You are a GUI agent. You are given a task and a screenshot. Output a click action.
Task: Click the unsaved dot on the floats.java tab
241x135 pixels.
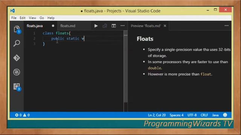[53, 26]
